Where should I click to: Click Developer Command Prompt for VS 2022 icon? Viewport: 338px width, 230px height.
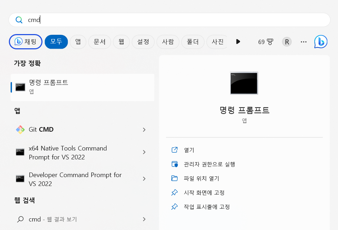pyautogui.click(x=20, y=179)
